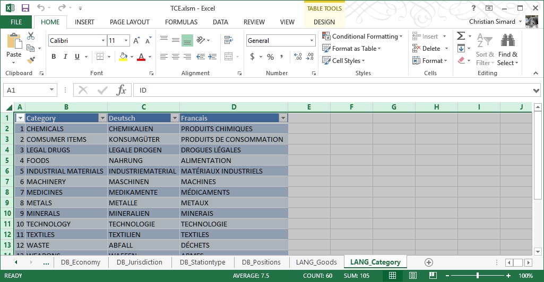Screen dimensions: 544x282
Task: Switch to the LANG_Goods sheet tab
Action: [316, 262]
